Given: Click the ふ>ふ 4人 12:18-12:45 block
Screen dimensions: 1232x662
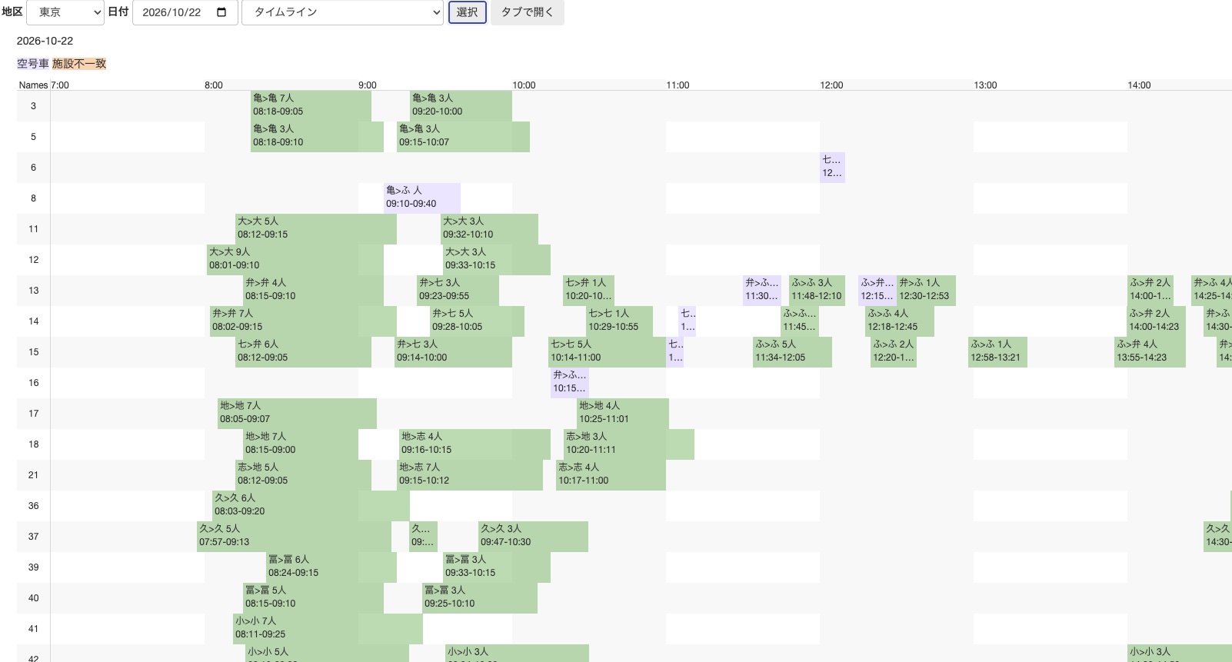Looking at the screenshot, I should pos(900,321).
